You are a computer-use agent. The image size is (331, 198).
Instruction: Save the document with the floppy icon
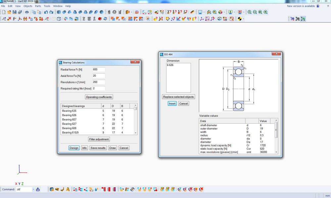pos(14,12)
